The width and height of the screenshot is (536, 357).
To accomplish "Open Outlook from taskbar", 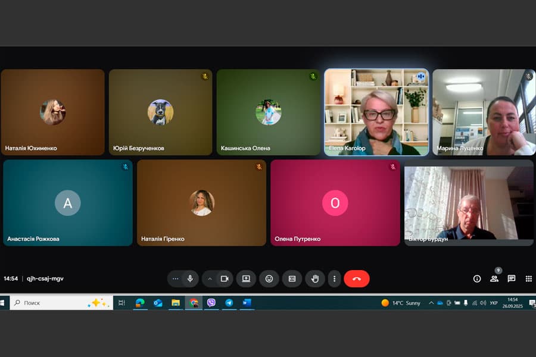I will [158, 303].
